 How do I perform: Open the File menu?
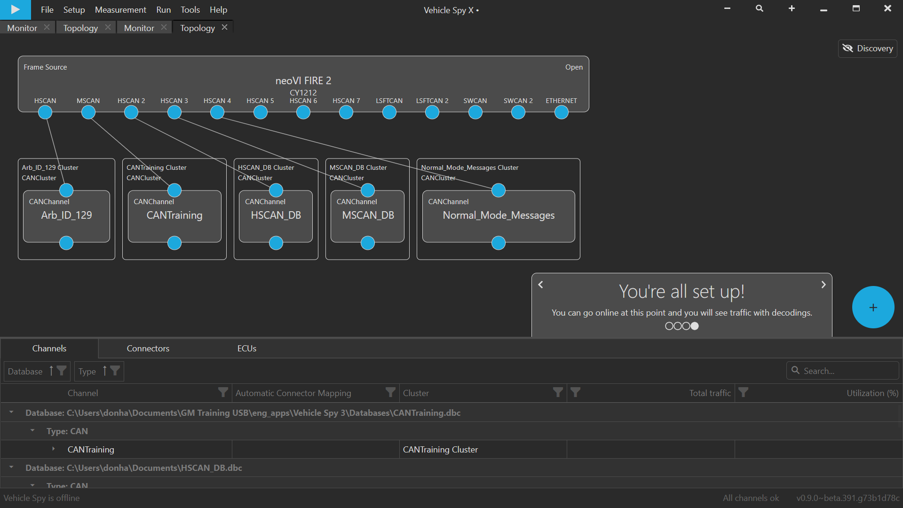pyautogui.click(x=47, y=10)
